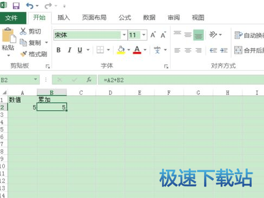Expand the borders dropdown arrow

[109, 50]
